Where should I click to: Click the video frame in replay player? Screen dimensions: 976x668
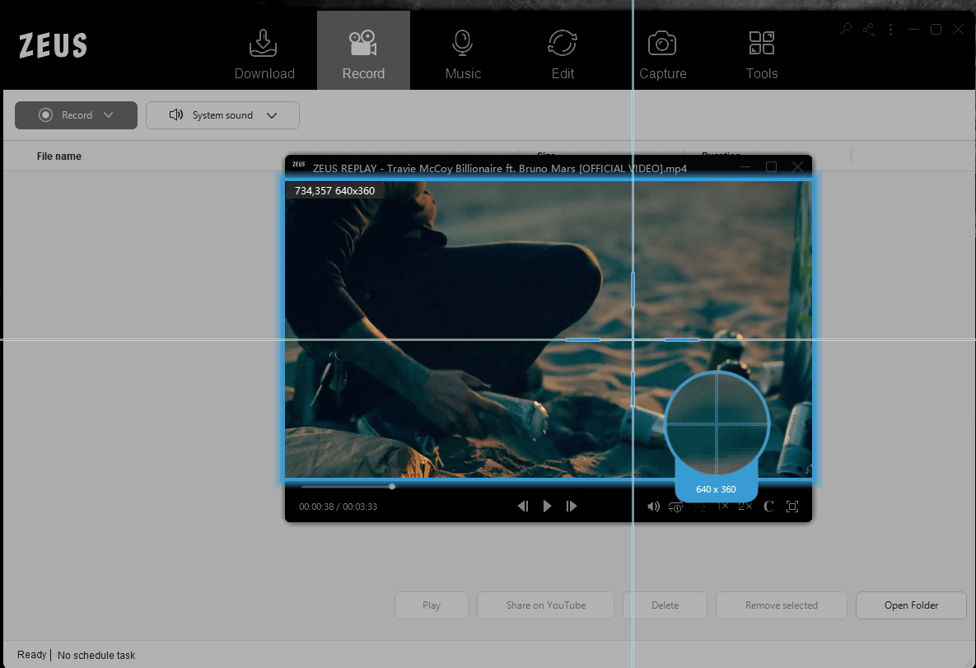[x=549, y=330]
